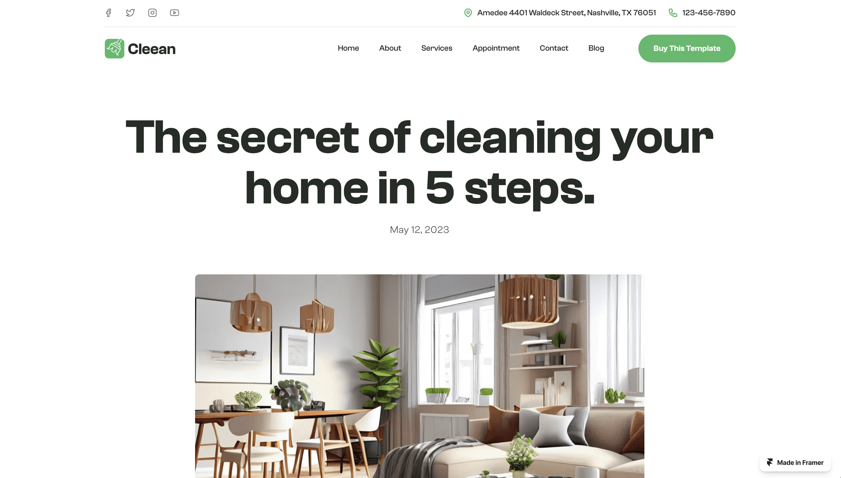Navigate to Services in navbar
Image resolution: width=841 pixels, height=478 pixels.
(436, 48)
